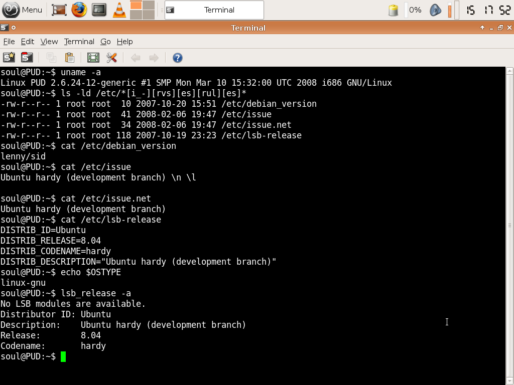The width and height of the screenshot is (514, 385).
Task: Open Edit menu
Action: 27,42
